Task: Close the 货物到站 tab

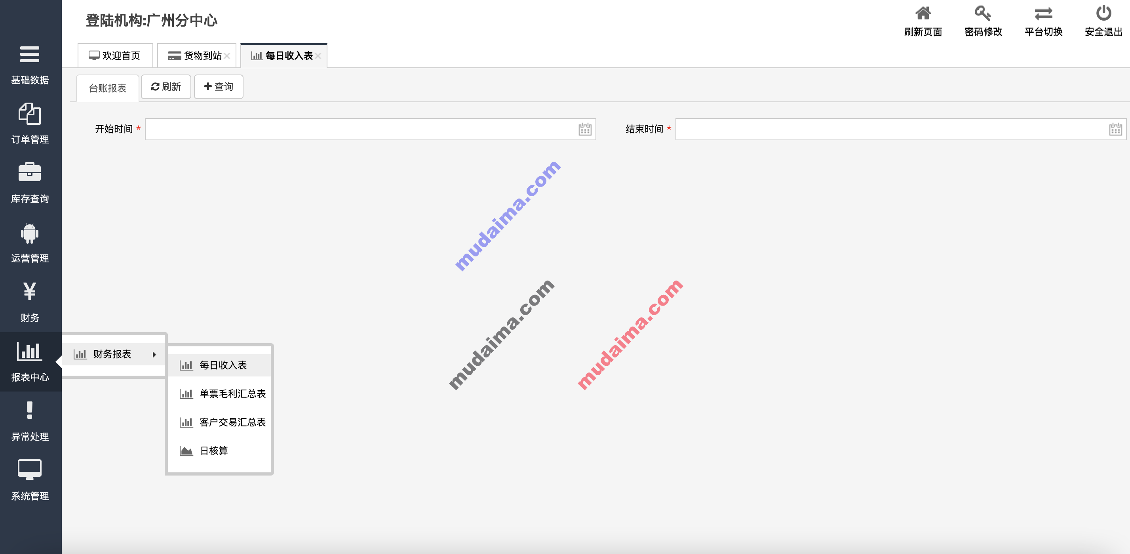Action: pos(227,56)
